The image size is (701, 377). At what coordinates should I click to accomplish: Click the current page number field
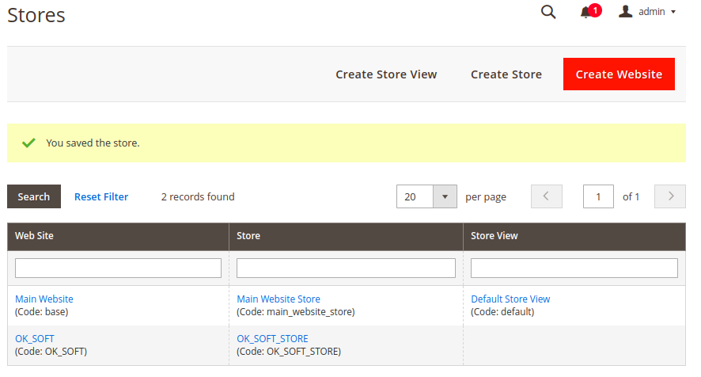[x=598, y=196]
